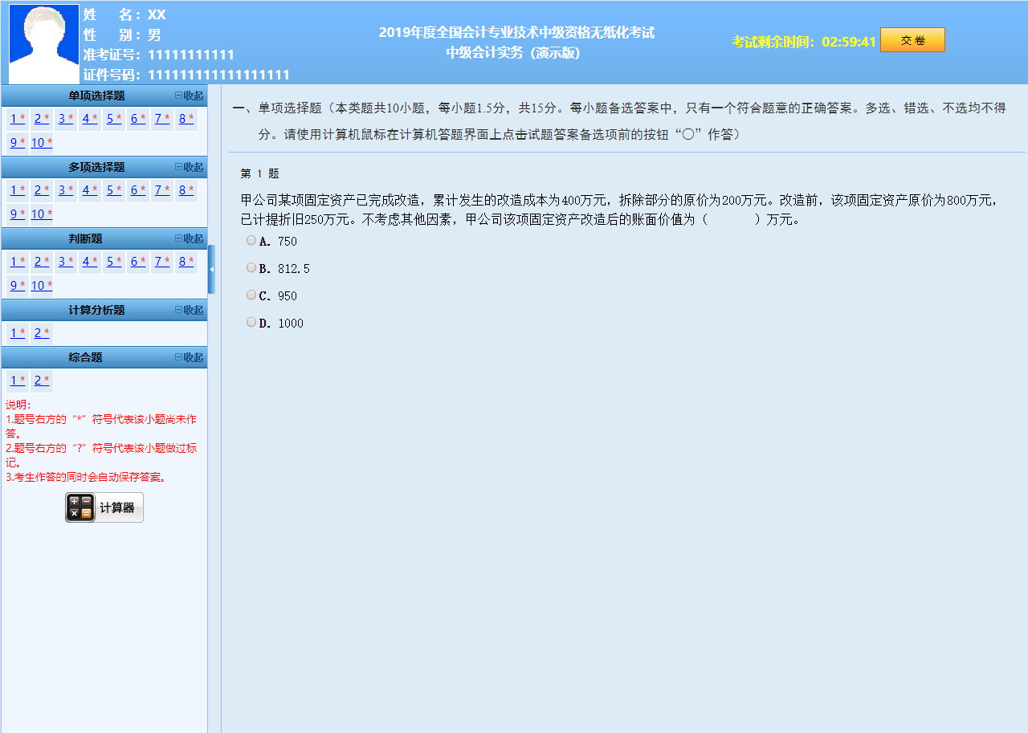Open the calculator tool
The image size is (1028, 733).
point(104,507)
